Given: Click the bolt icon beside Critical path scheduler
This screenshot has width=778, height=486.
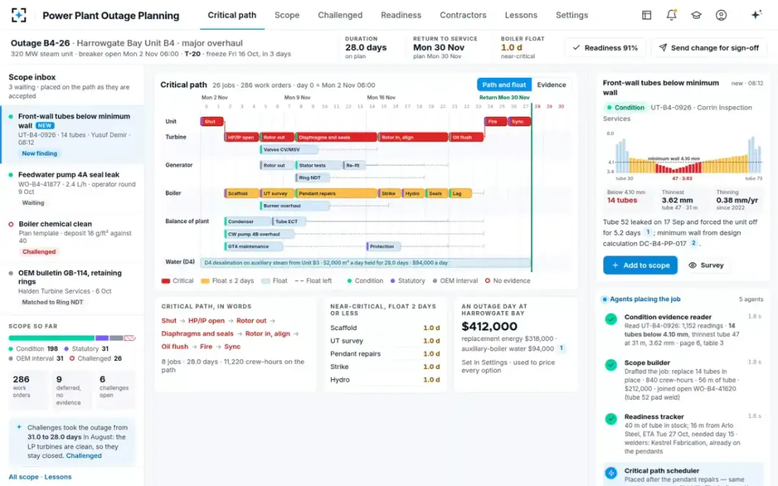Looking at the screenshot, I should 611,473.
